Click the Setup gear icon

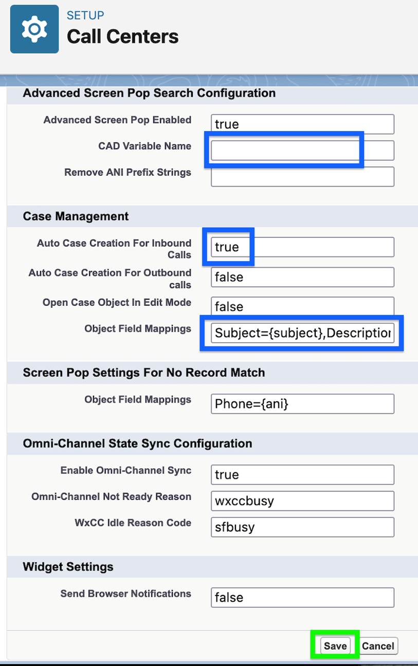point(34,29)
